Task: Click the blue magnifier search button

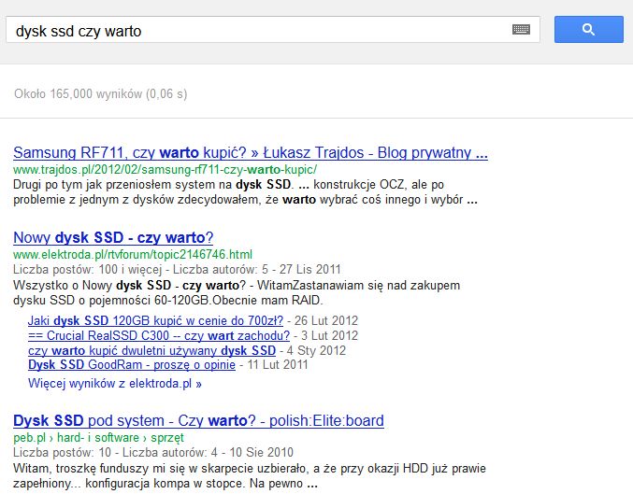Action: [589, 30]
